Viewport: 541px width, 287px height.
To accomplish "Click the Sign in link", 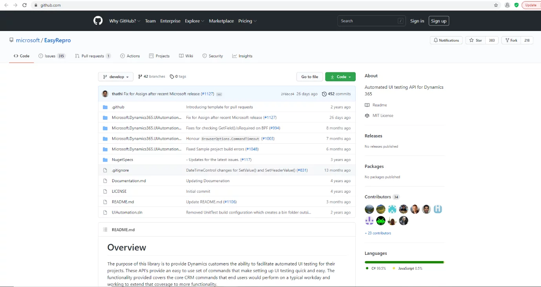I will 417,21.
